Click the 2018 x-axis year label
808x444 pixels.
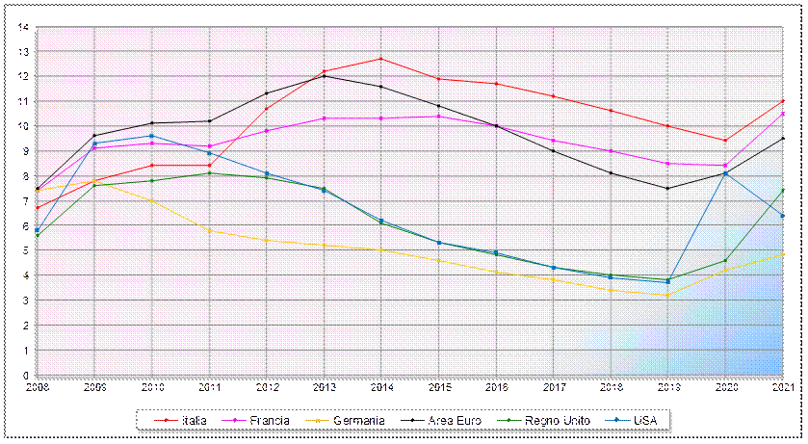click(611, 387)
